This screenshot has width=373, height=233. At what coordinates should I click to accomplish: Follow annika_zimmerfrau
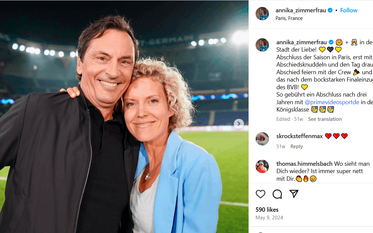coord(349,10)
